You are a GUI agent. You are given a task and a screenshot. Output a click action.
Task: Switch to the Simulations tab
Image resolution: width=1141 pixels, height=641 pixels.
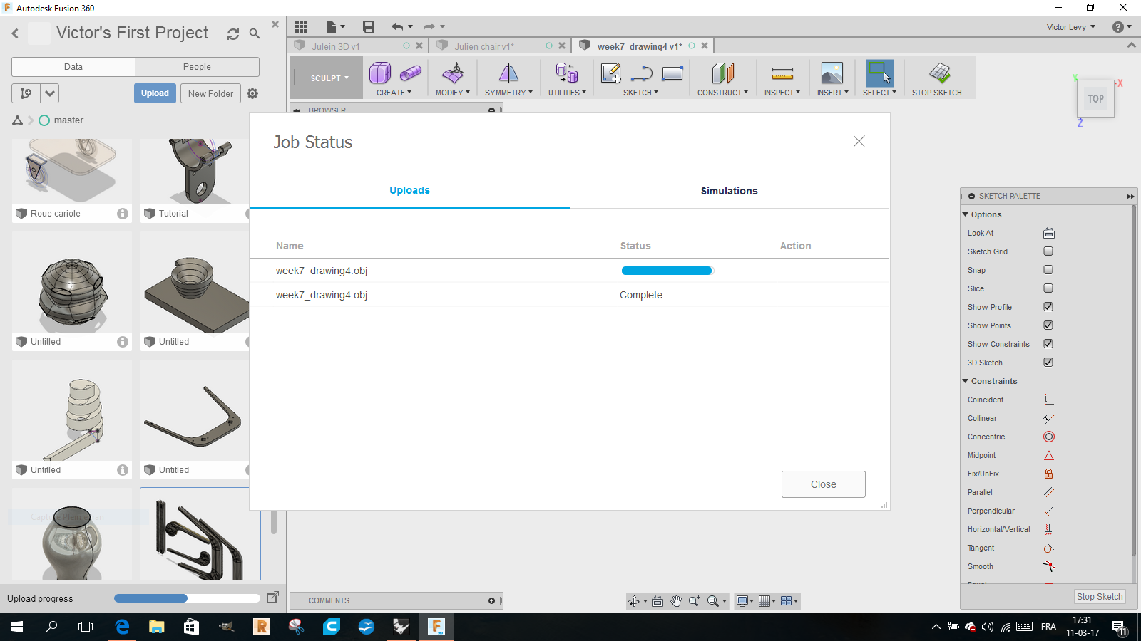[x=729, y=191]
